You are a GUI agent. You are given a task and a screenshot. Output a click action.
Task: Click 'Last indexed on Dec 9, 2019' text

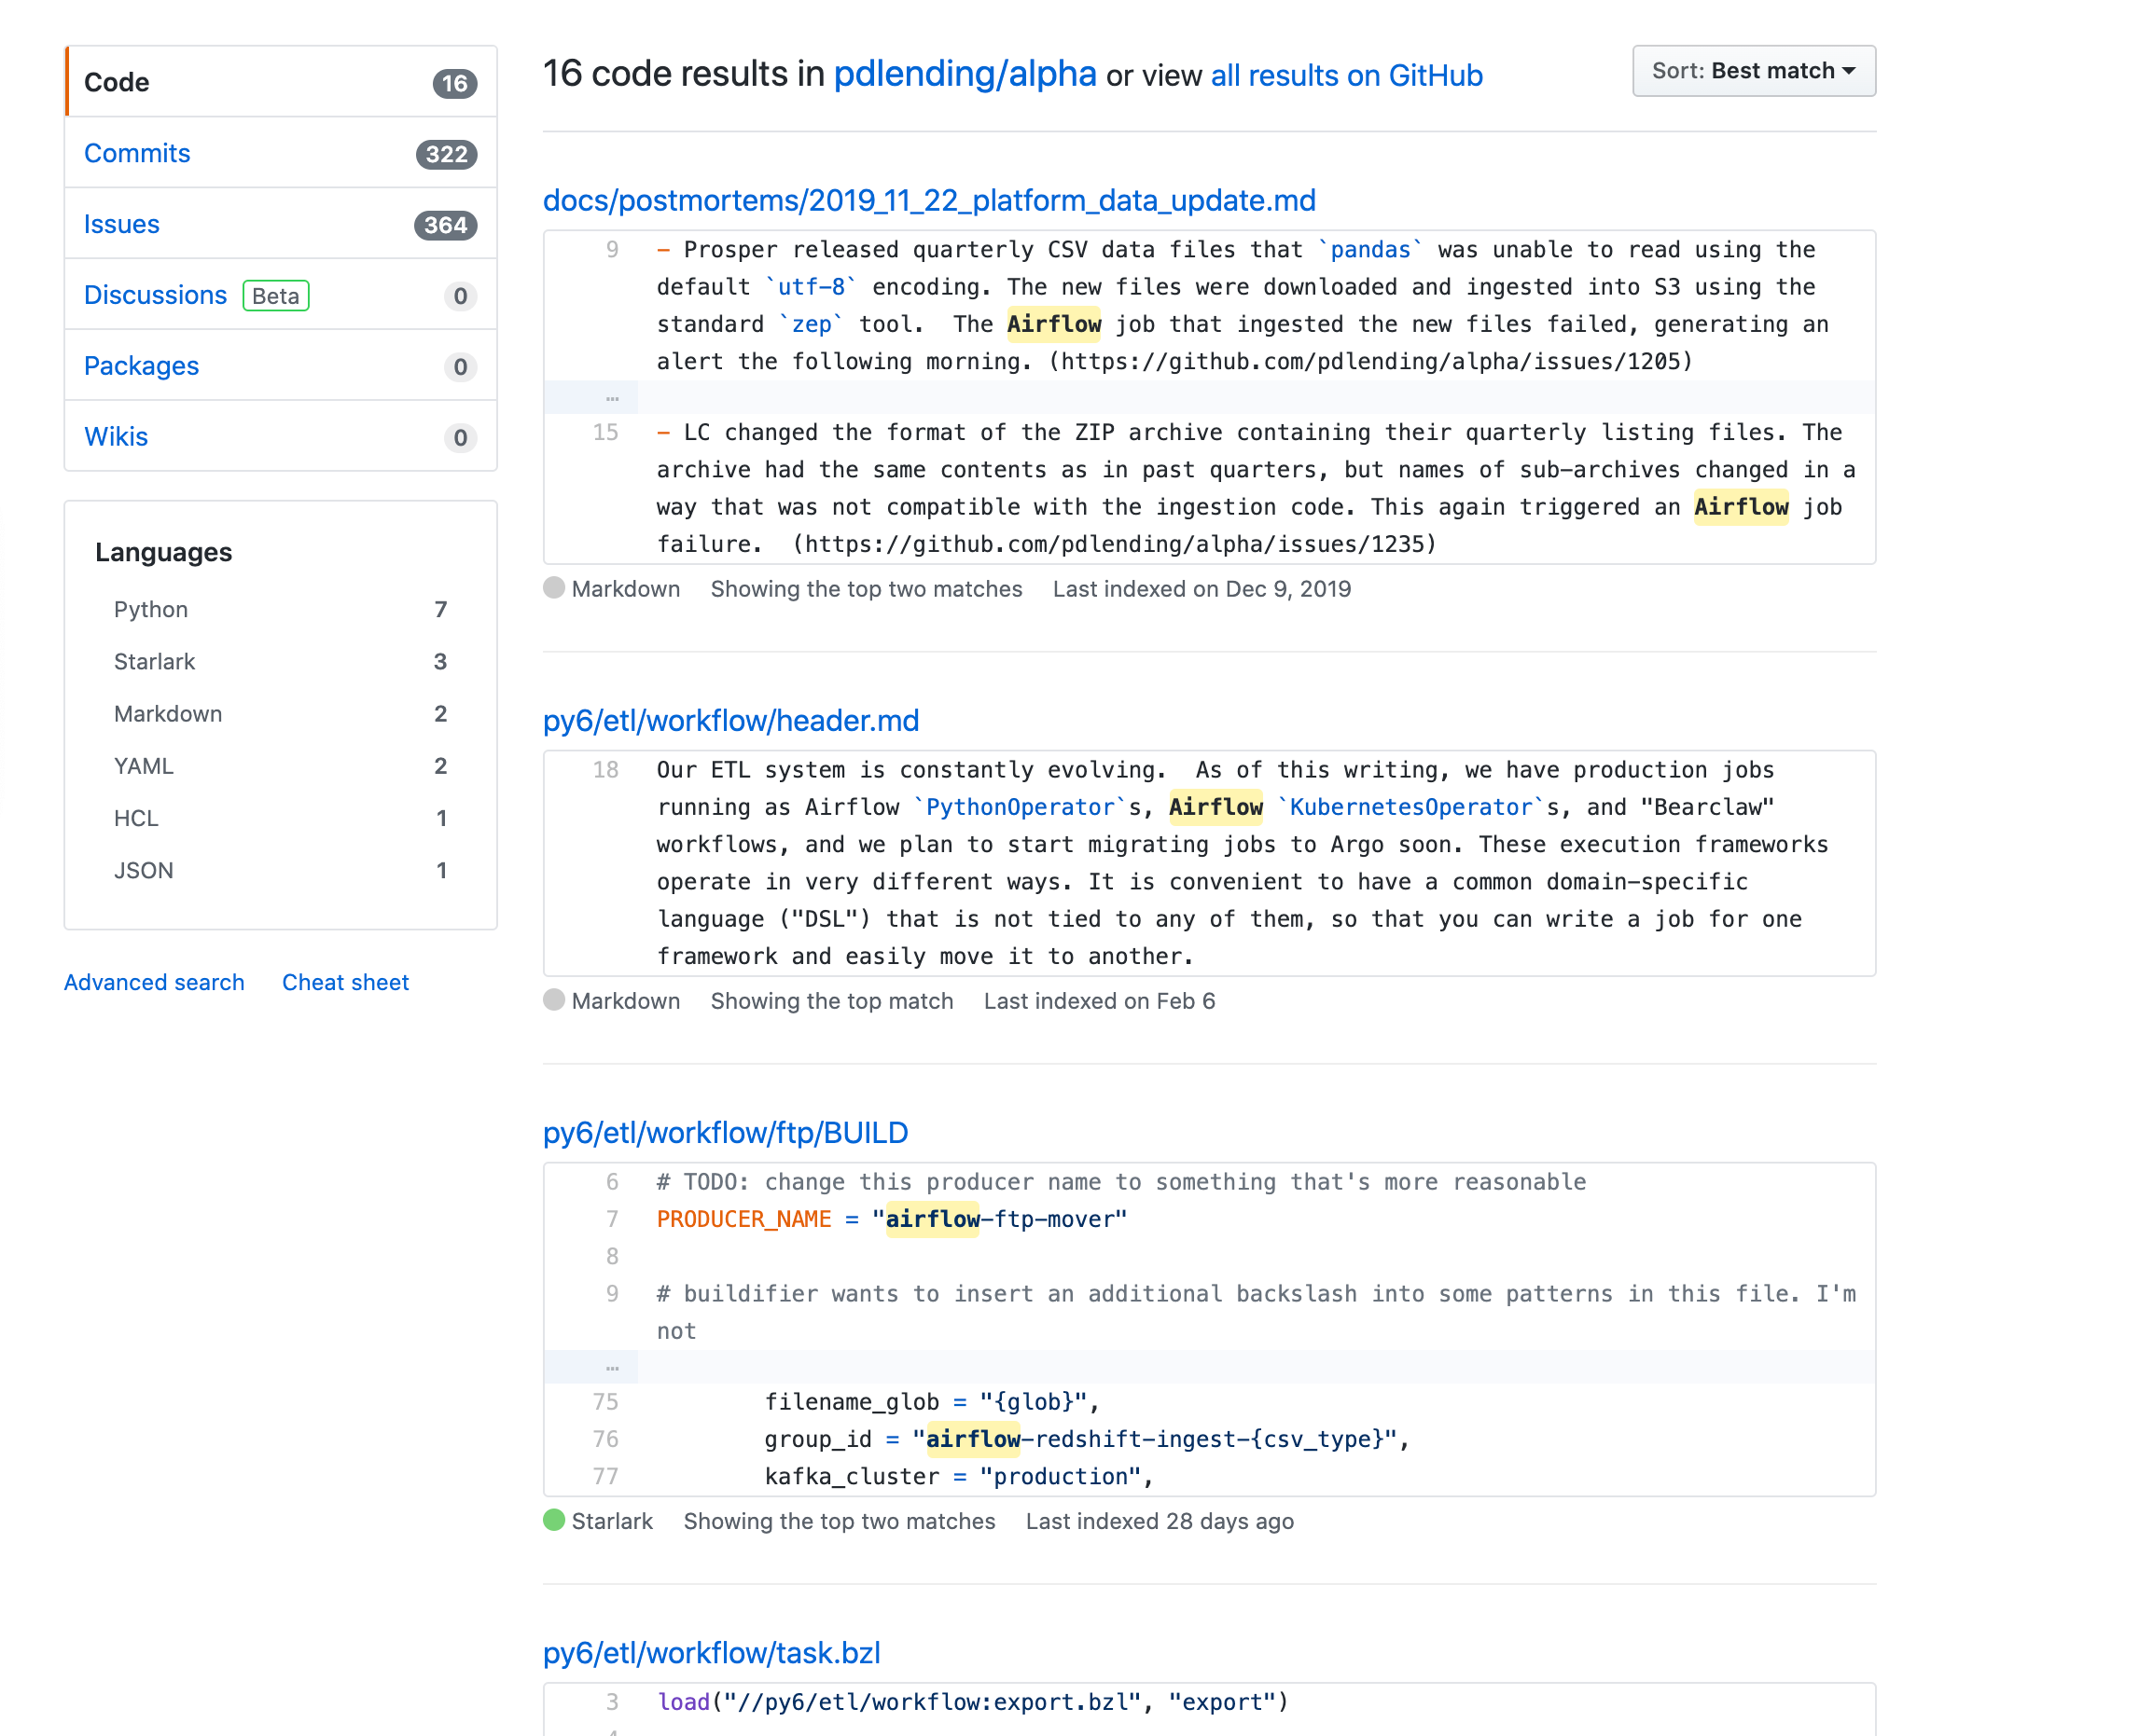[x=1202, y=589]
